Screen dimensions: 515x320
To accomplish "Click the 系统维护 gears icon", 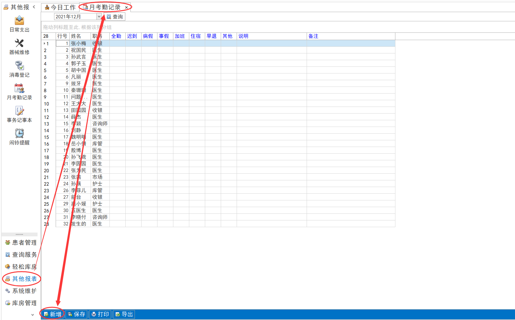I will [8, 291].
